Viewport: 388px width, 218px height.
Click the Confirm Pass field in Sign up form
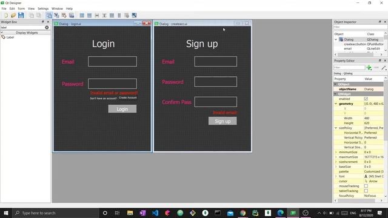[216, 102]
